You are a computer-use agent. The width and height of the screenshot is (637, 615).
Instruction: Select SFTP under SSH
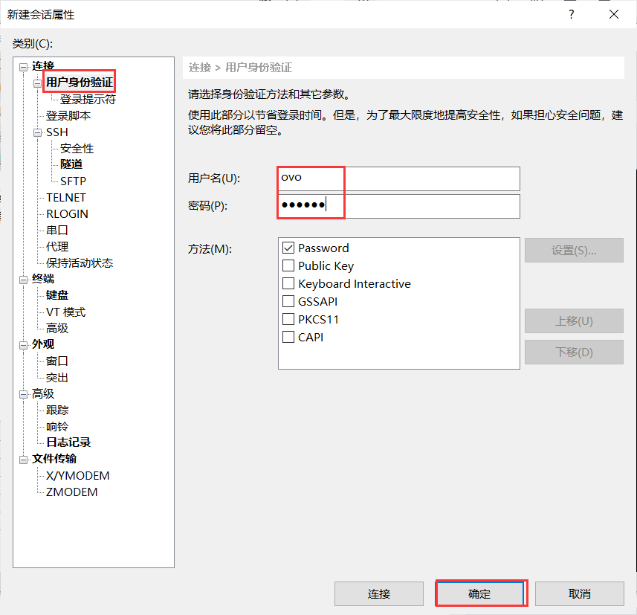pos(73,181)
